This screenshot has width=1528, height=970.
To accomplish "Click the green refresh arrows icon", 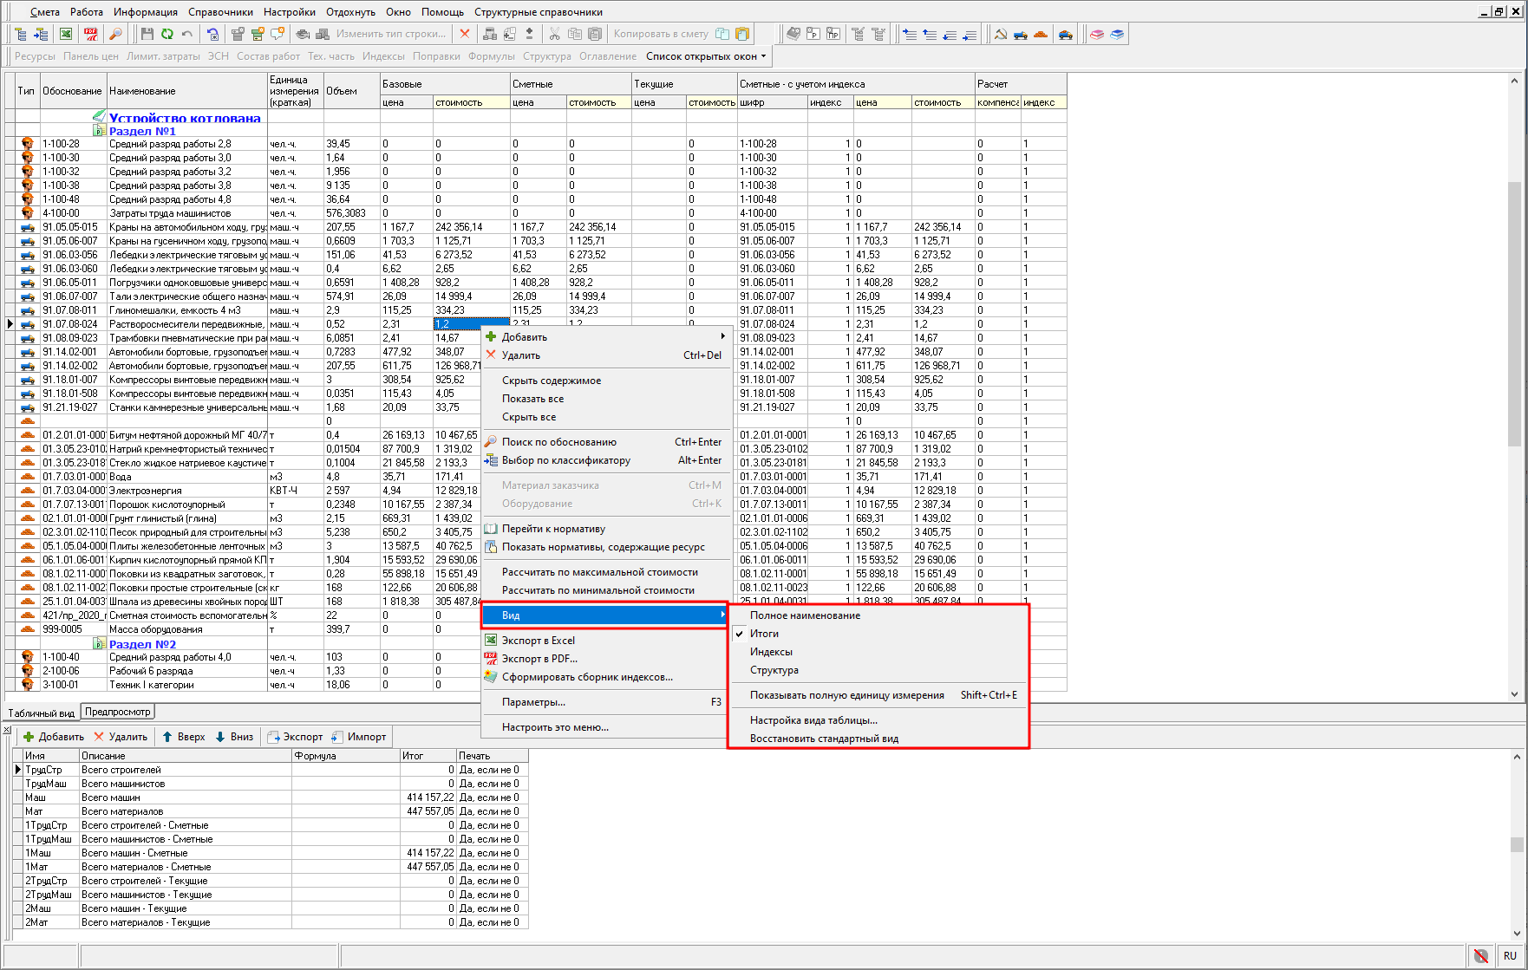I will pos(167,34).
